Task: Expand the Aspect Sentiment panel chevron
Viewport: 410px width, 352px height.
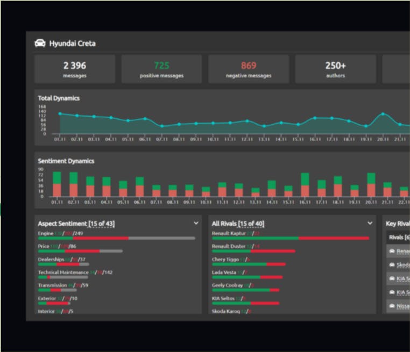Action: coord(196,223)
